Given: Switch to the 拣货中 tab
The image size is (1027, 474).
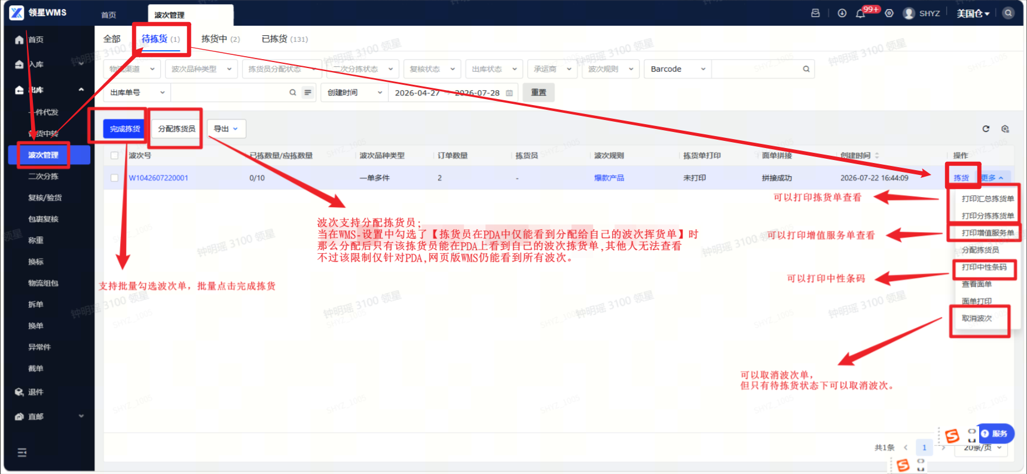Looking at the screenshot, I should coord(221,39).
